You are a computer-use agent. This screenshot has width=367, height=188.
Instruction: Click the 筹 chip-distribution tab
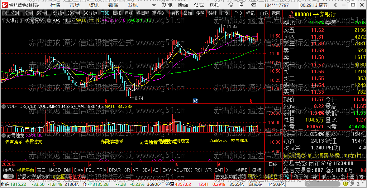(361, 177)
